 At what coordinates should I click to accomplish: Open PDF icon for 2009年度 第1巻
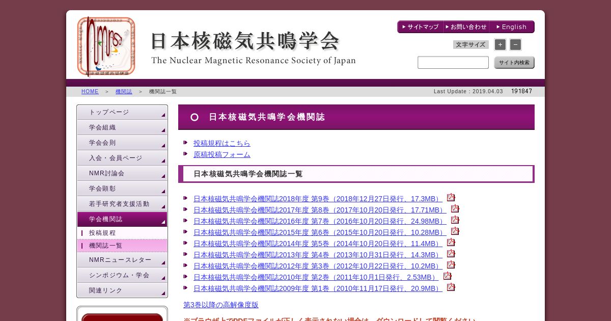(x=451, y=287)
